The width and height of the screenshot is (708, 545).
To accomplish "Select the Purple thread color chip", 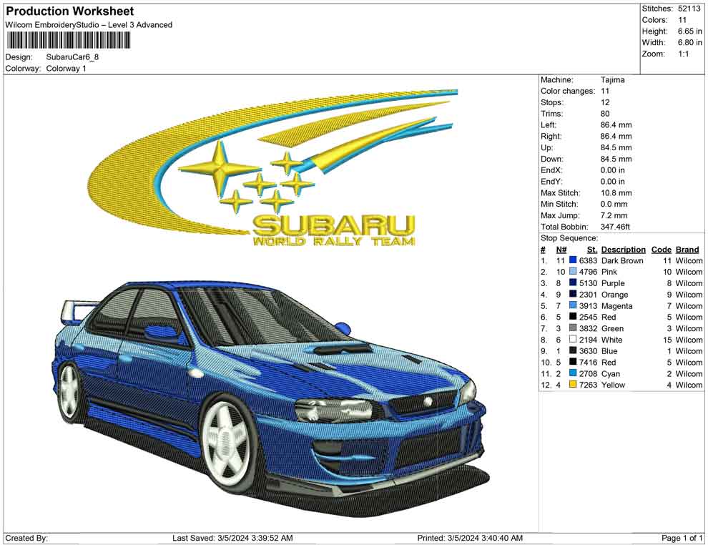I will 571,283.
